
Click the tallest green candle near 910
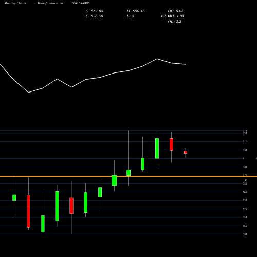[x=157, y=149]
